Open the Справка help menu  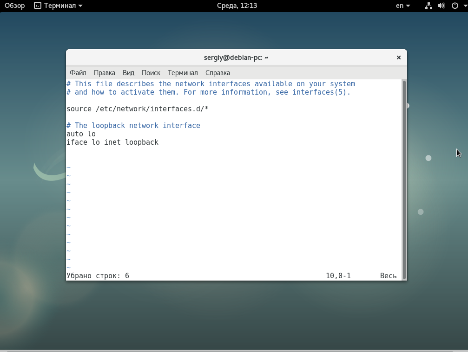click(218, 73)
